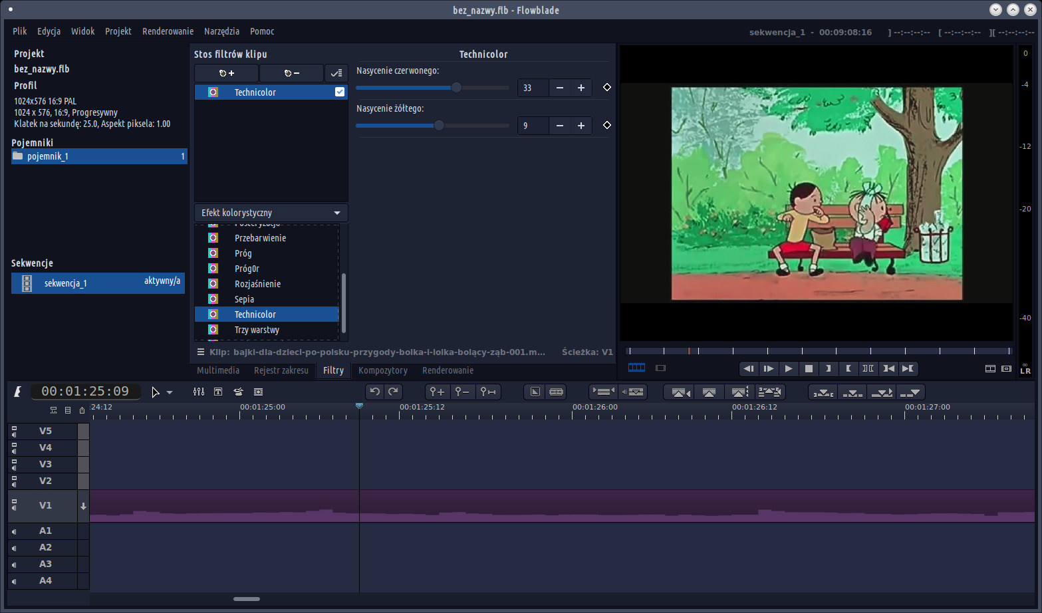Set mark in at current frame

tap(829, 368)
